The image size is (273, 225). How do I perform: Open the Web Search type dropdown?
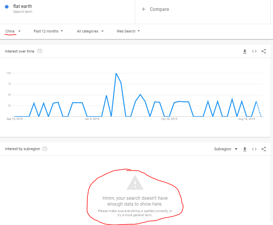(x=128, y=31)
